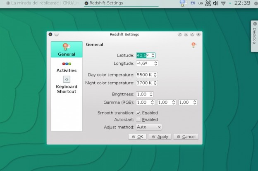
Task: Open the Activities section
Action: click(x=67, y=67)
